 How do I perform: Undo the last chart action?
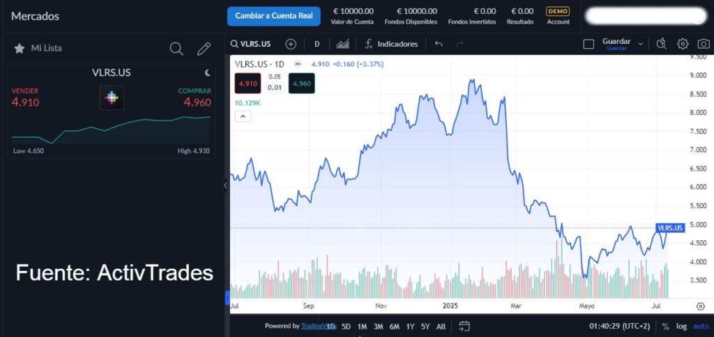pyautogui.click(x=439, y=44)
